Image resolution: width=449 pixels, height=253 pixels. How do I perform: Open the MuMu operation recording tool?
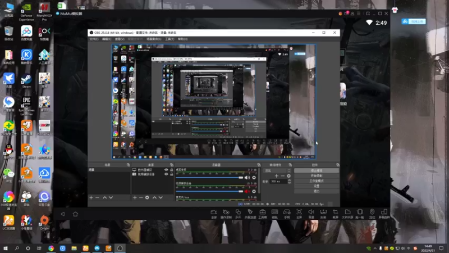point(226,214)
